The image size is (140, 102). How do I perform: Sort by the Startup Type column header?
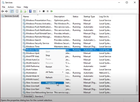90,17
